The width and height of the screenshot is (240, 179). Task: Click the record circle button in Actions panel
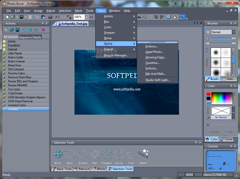coord(25,30)
